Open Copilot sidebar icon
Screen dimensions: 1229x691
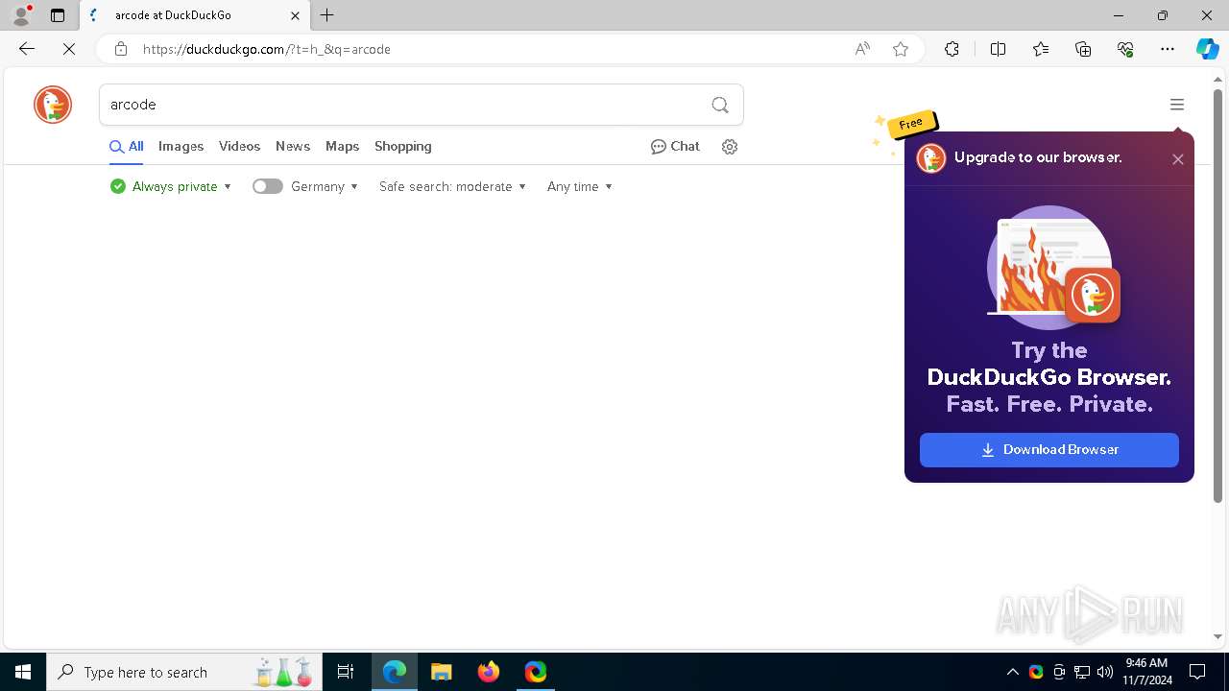tap(1207, 49)
